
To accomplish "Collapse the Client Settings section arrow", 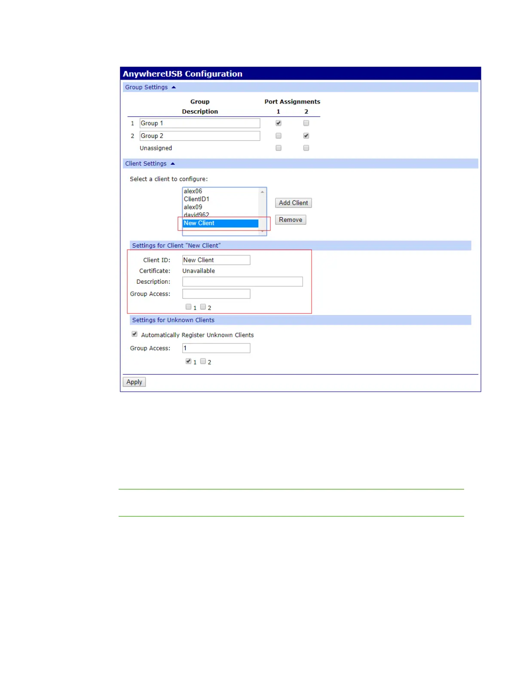I will pyautogui.click(x=173, y=164).
